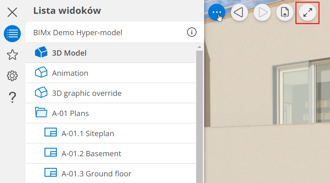
Task: Select the view list icon in sidebar
Action: pos(12,34)
